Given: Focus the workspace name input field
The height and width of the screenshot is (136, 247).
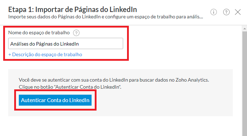Looking at the screenshot, I should point(66,43).
